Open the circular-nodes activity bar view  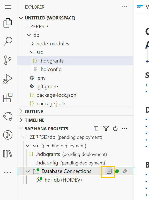click(x=8, y=116)
